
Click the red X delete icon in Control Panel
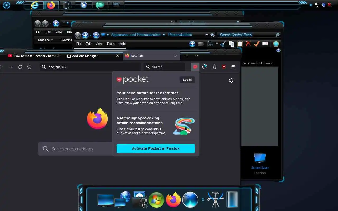pos(248,44)
